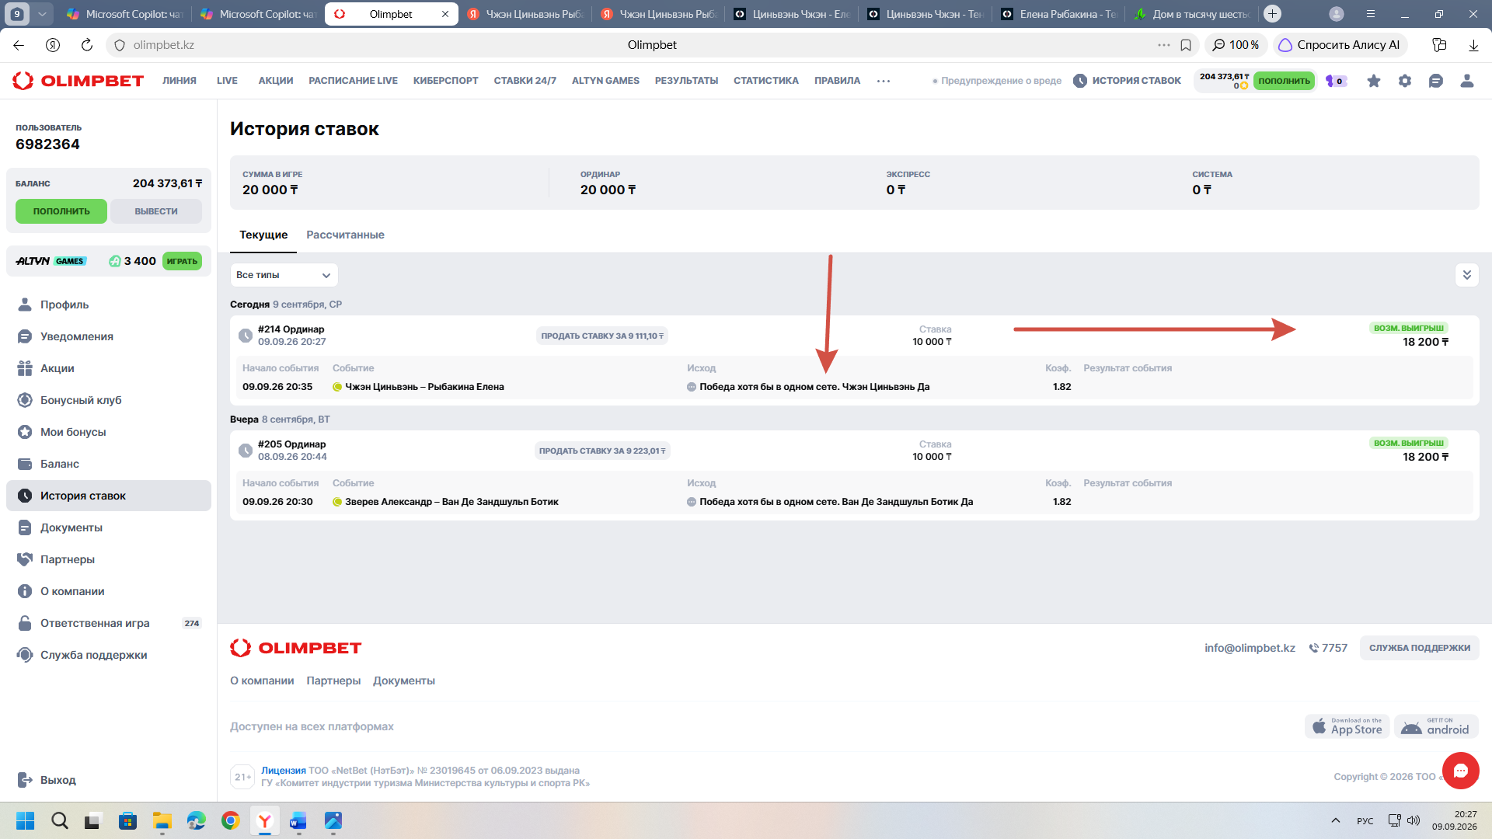
Task: Reload page with browser refresh icon
Action: [x=87, y=45]
